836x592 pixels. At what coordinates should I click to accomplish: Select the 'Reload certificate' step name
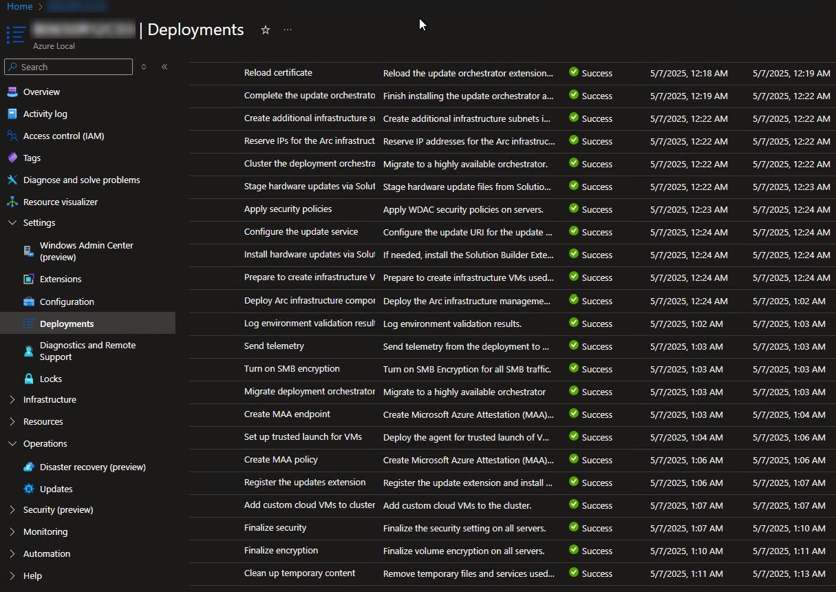tap(278, 72)
